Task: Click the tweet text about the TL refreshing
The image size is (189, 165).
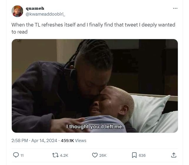Action: click(x=93, y=28)
